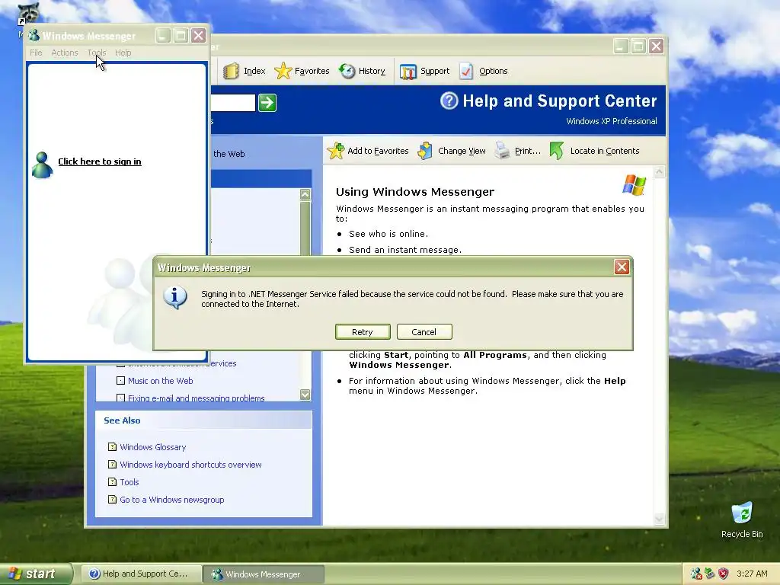Click the 3:27 AM taskbar clock
780x585 pixels.
752,574
